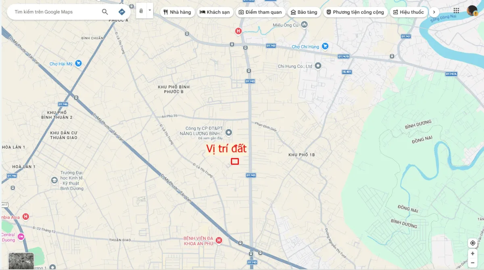Image resolution: width=484 pixels, height=270 pixels.
Task: Filter map by Khách sạn
Action: 215,12
